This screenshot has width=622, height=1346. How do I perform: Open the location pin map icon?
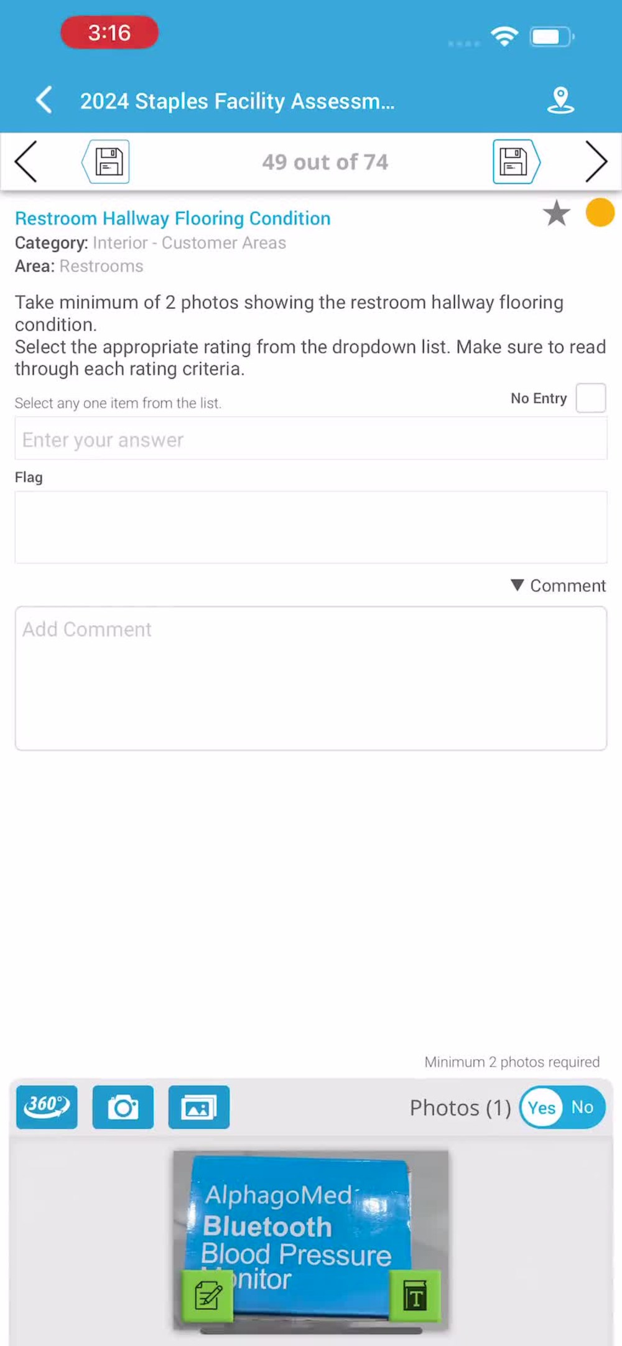pos(561,100)
